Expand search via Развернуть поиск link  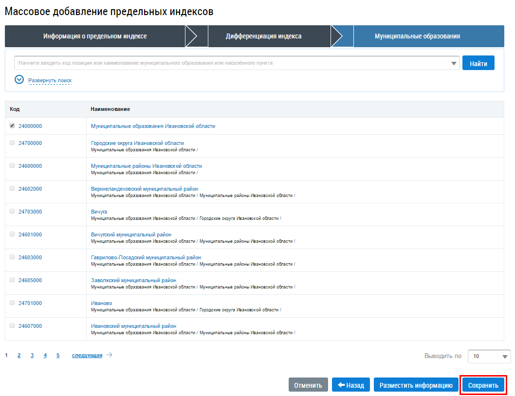click(50, 80)
